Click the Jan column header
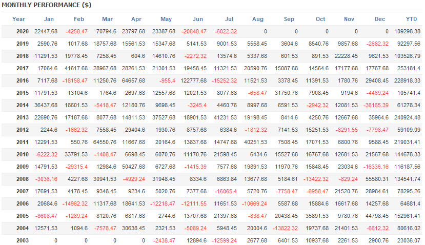Viewport: 425px width, 245px height. point(49,19)
